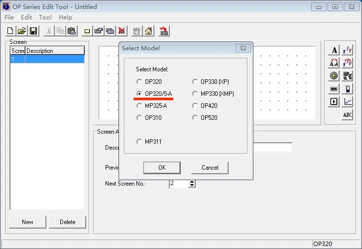Click the Description column header
Viewport: 362px width, 249px height.
[x=55, y=51]
